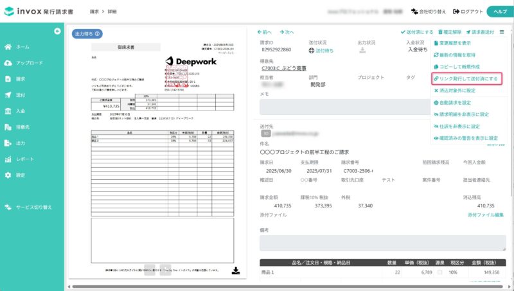This screenshot has width=514, height=291.
Task: Click the 外税 value 37,340
Action: coord(365,206)
